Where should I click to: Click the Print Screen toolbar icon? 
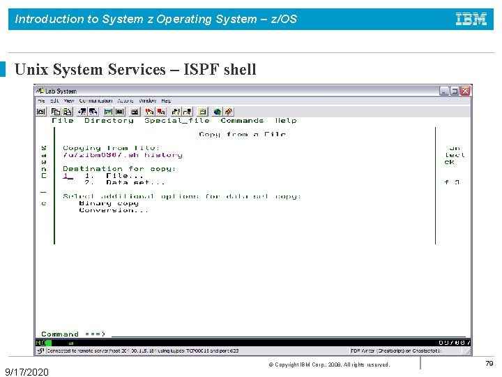[41, 112]
